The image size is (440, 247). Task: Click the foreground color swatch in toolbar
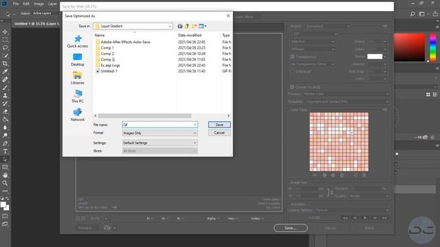click(x=3, y=204)
